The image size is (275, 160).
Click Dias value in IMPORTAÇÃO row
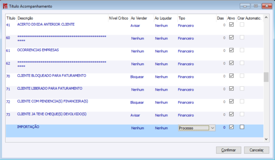click(224, 128)
